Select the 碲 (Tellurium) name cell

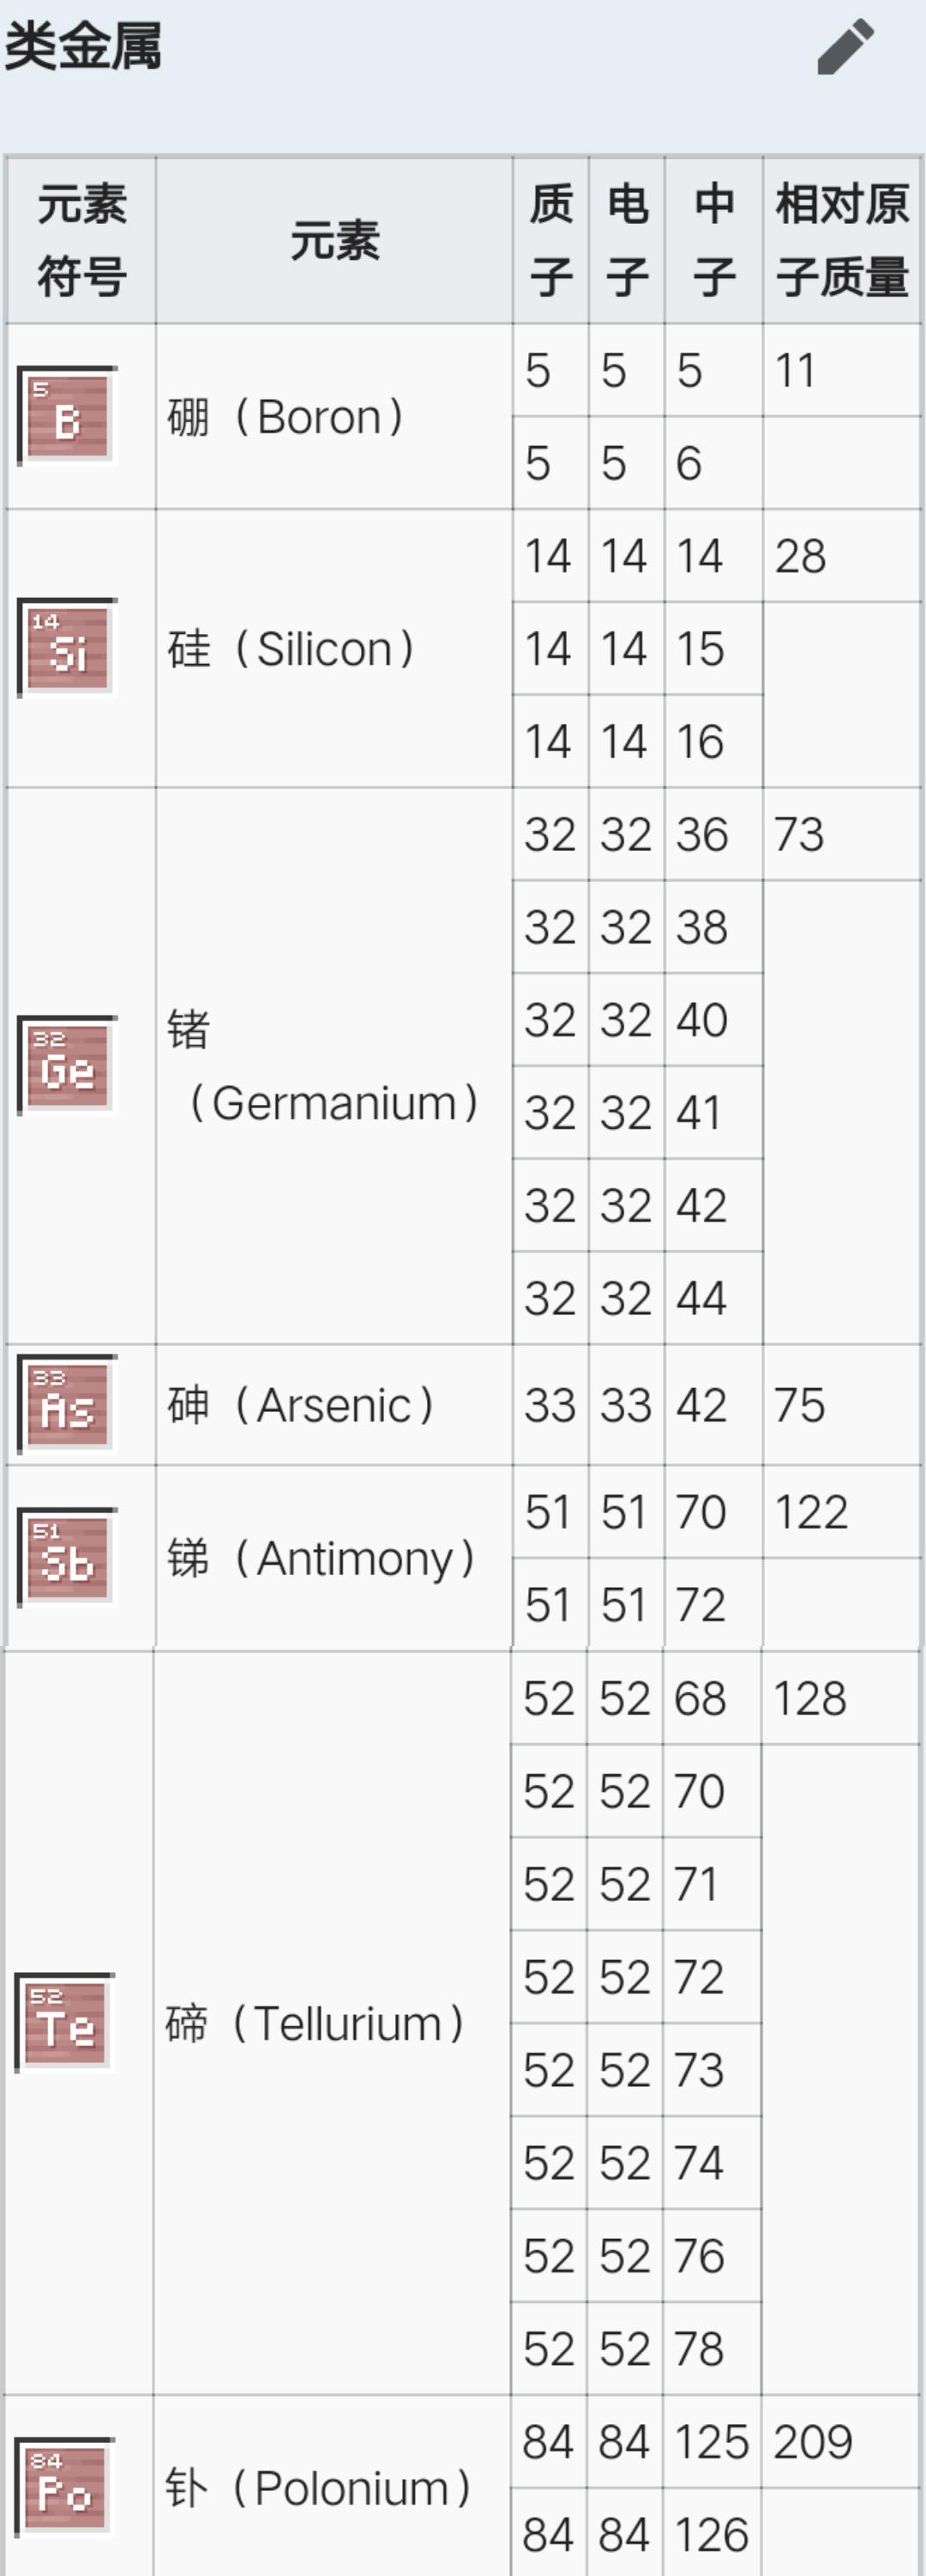tap(332, 2023)
